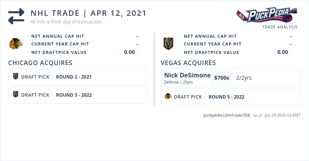309x161 pixels.
Task: Open Nick DeSimone player name
Action: (x=187, y=75)
